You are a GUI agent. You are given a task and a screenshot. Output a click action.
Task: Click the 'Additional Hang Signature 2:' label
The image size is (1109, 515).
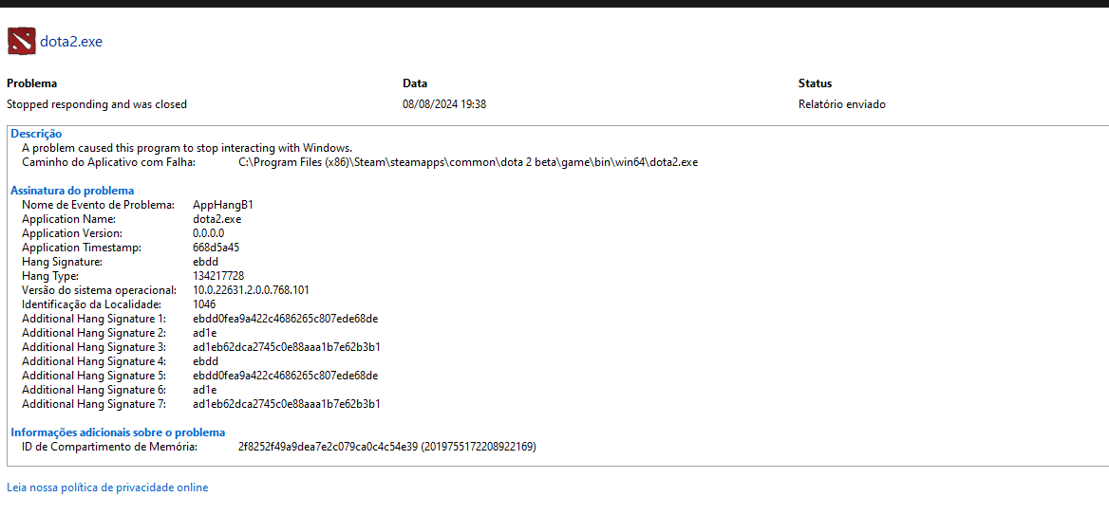point(94,333)
